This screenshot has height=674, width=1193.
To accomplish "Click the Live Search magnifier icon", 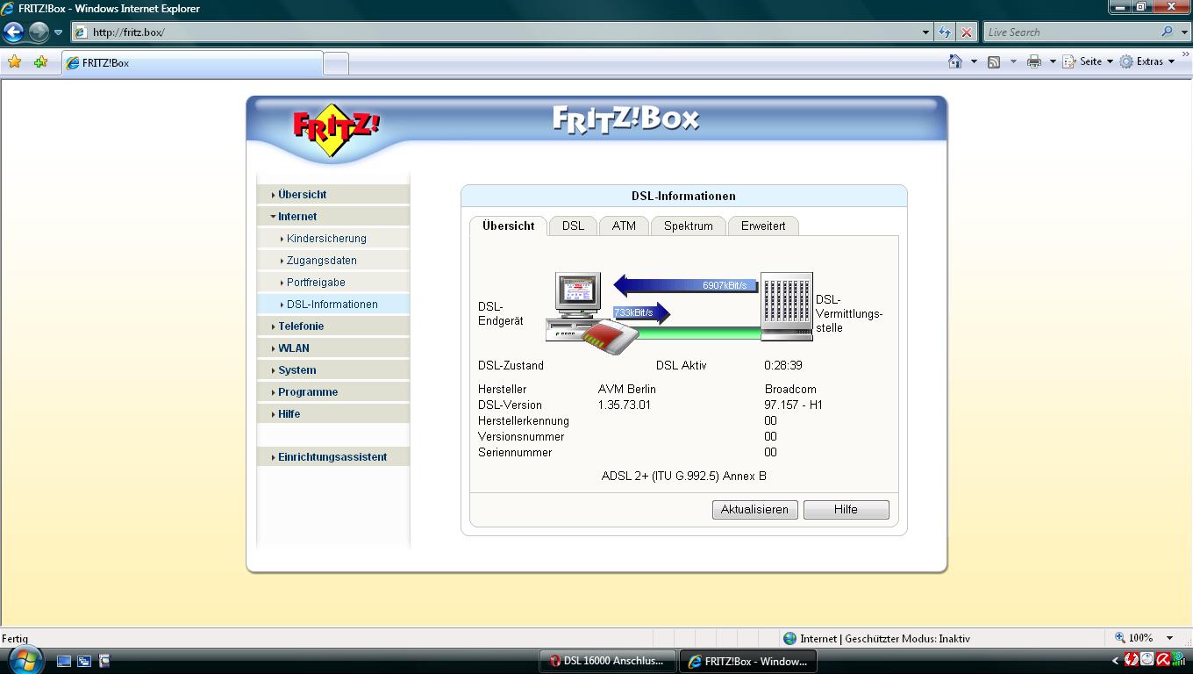I will 1167,32.
